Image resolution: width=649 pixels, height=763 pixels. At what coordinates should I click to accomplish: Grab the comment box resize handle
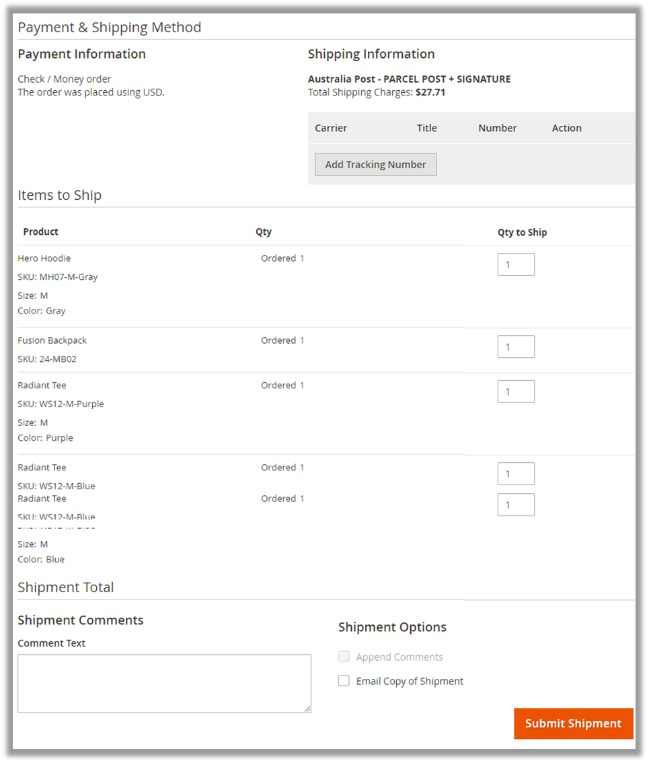pos(307,708)
